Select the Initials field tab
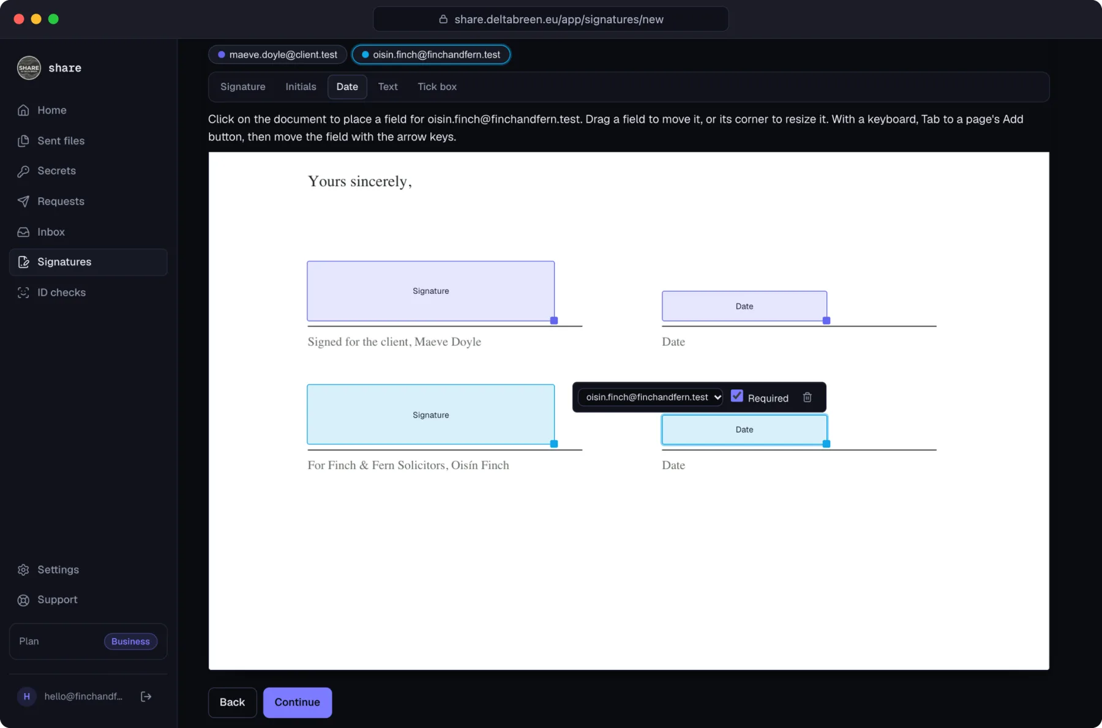Viewport: 1102px width, 728px height. (x=301, y=87)
